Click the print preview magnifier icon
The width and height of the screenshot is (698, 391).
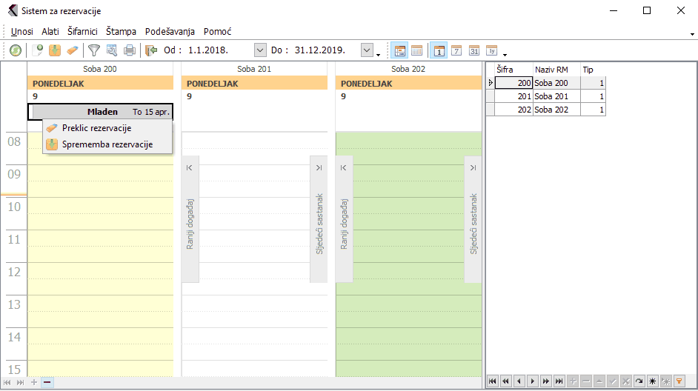coord(112,50)
